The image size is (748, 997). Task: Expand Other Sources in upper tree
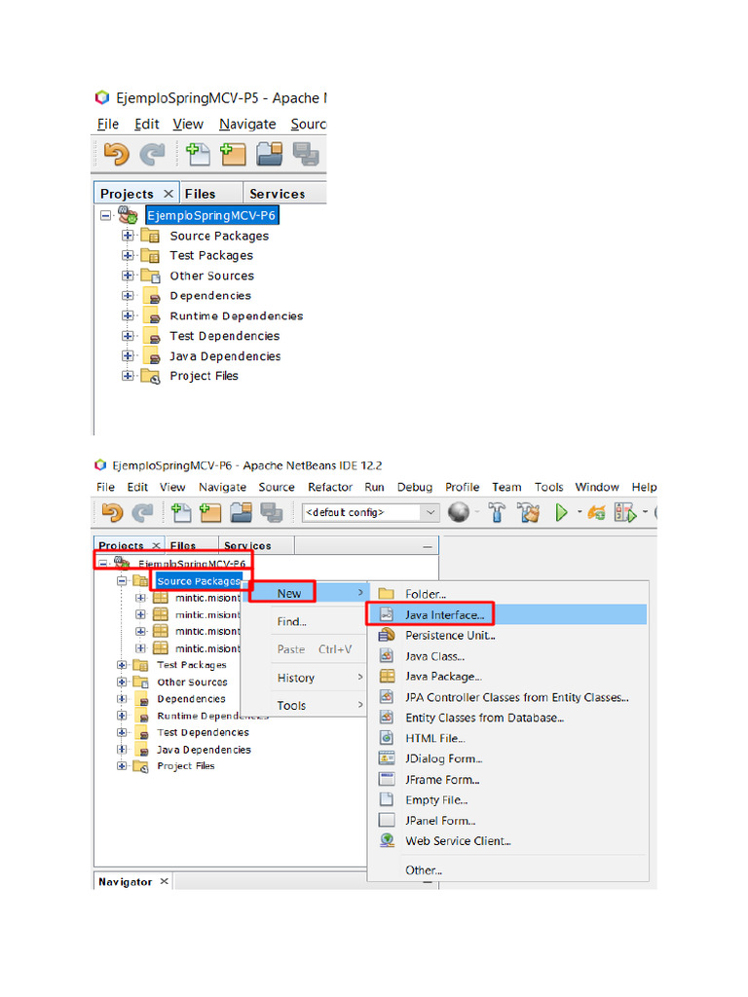(128, 276)
